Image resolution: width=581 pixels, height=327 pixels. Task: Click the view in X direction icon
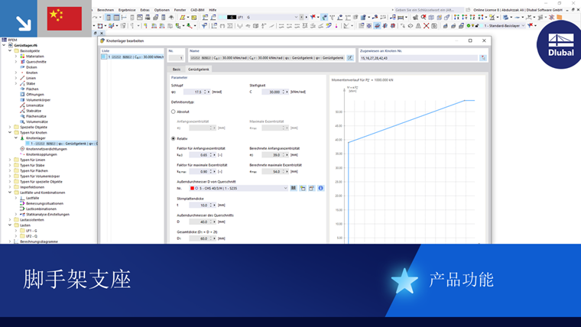click(456, 17)
